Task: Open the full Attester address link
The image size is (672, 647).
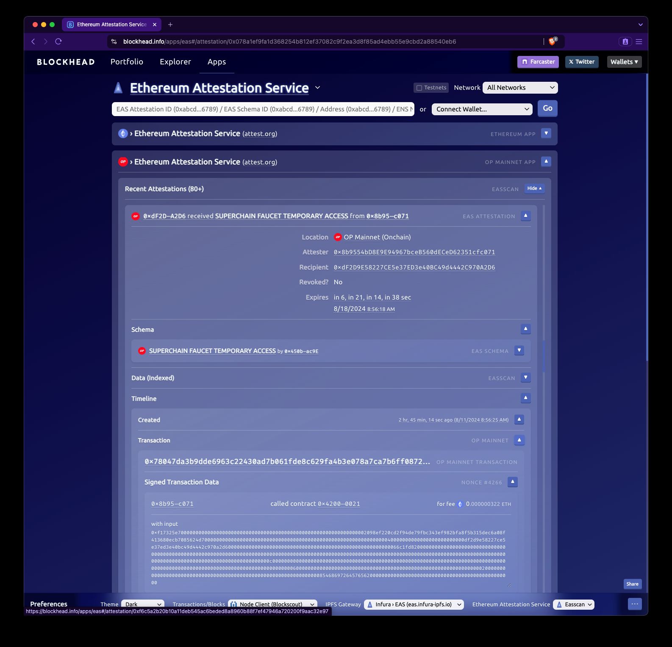Action: click(414, 252)
